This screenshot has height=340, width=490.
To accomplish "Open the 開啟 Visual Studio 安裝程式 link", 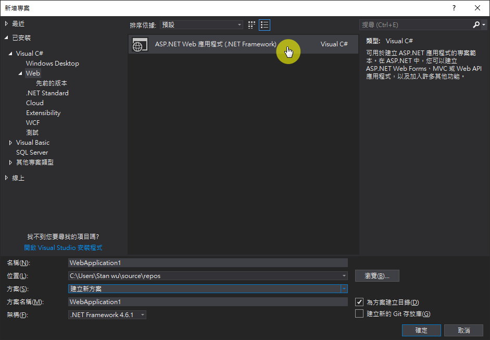I will 63,247.
